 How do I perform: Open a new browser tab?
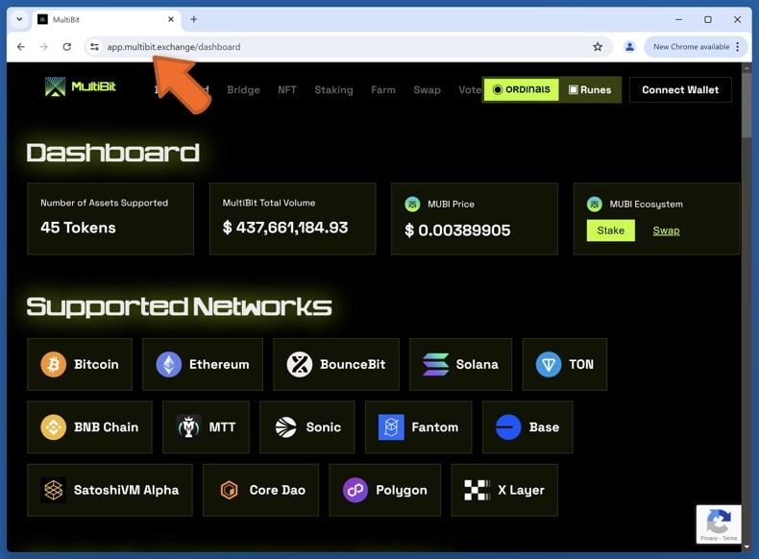click(x=194, y=19)
